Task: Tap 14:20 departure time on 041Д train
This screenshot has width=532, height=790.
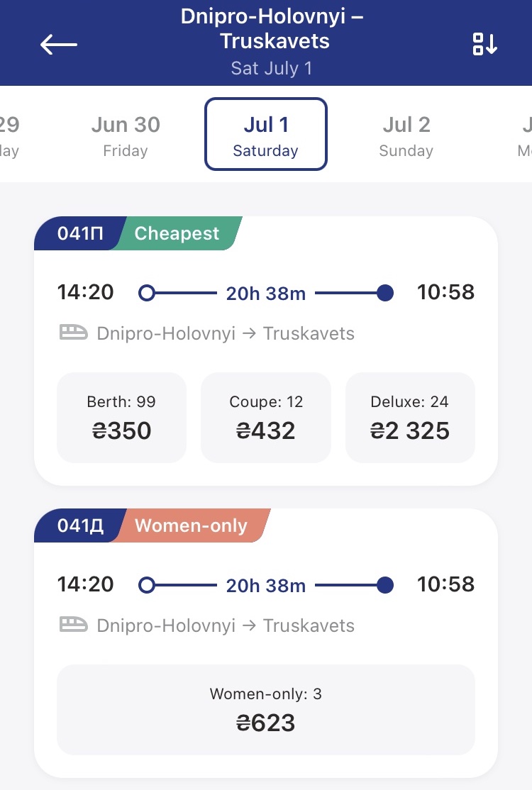Action: [x=85, y=584]
